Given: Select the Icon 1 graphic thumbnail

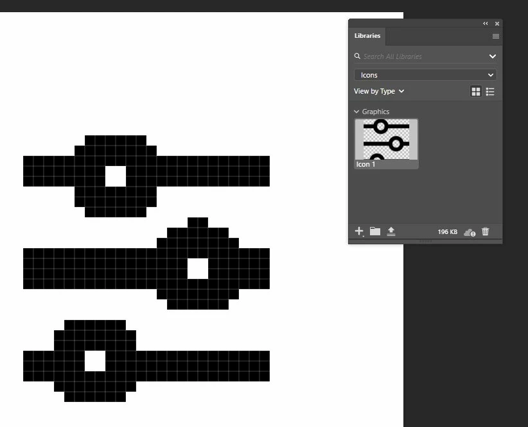Looking at the screenshot, I should [x=386, y=139].
